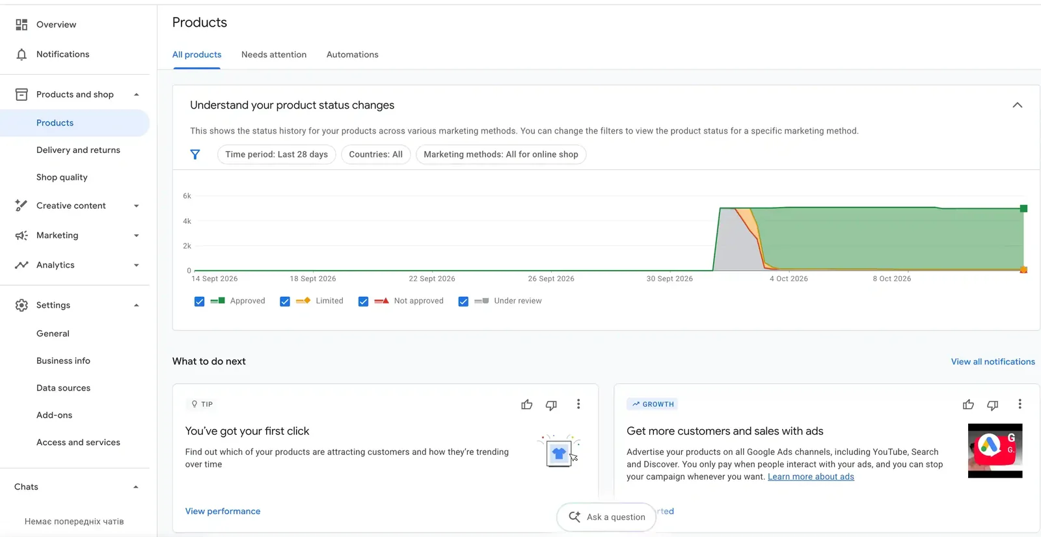
Task: Open the Time period filter dropdown
Action: [277, 154]
